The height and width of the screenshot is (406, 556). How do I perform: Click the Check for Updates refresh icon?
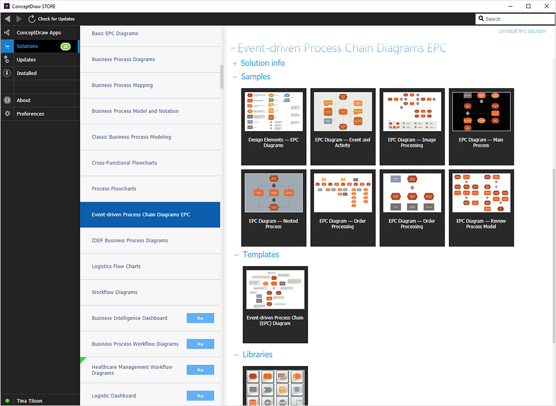pos(32,19)
